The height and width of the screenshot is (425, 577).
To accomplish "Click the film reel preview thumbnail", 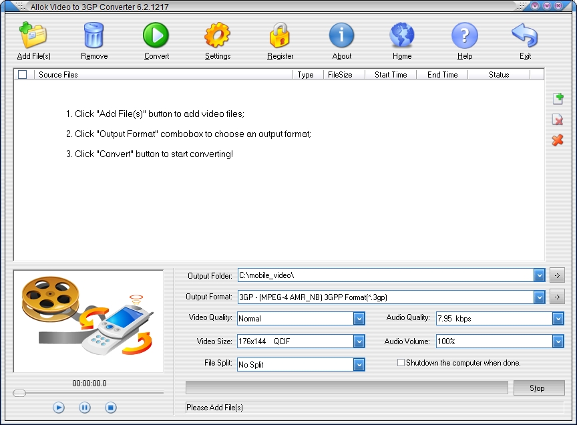I will pyautogui.click(x=88, y=321).
